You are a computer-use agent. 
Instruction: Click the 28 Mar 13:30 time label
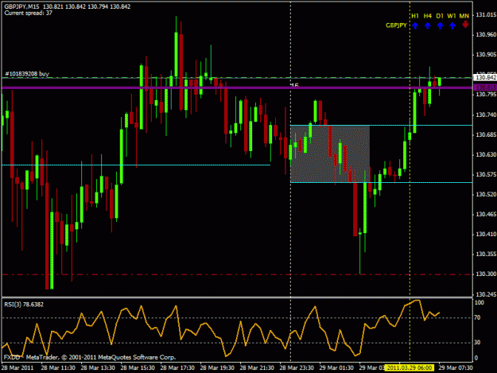coord(98,368)
